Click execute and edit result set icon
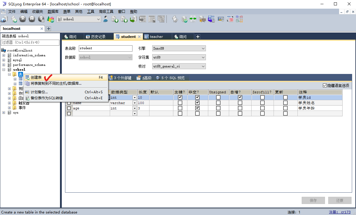356x215 pixels. (41, 19)
